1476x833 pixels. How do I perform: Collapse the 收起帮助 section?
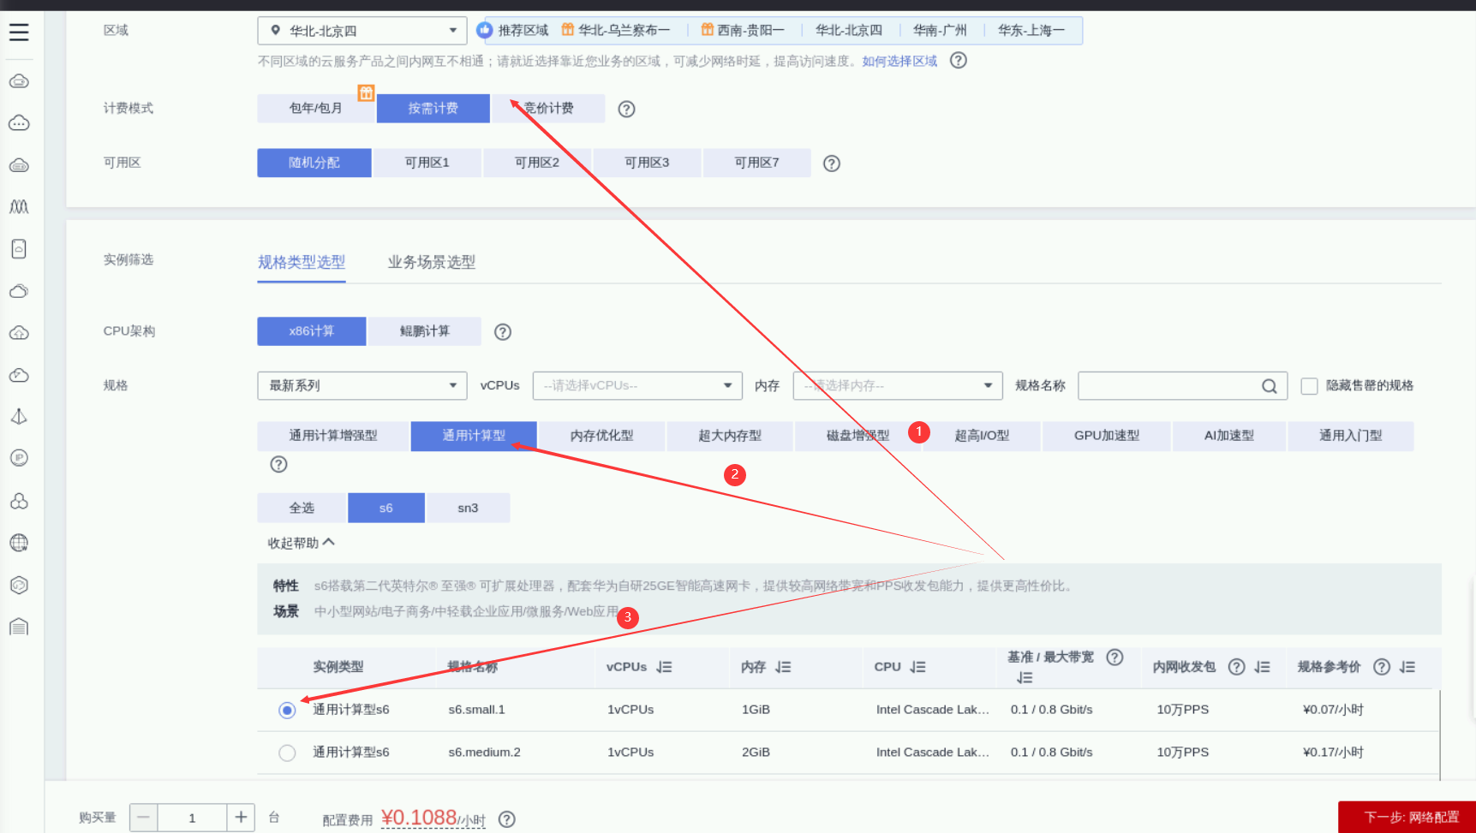pyautogui.click(x=301, y=543)
